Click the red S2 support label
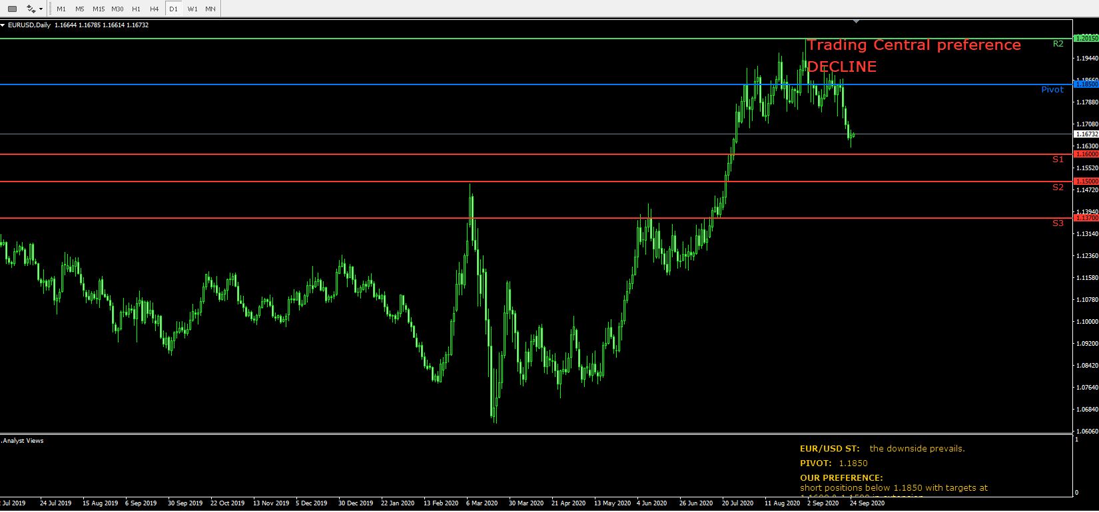Viewport: 1099px width, 512px height. 1058,188
